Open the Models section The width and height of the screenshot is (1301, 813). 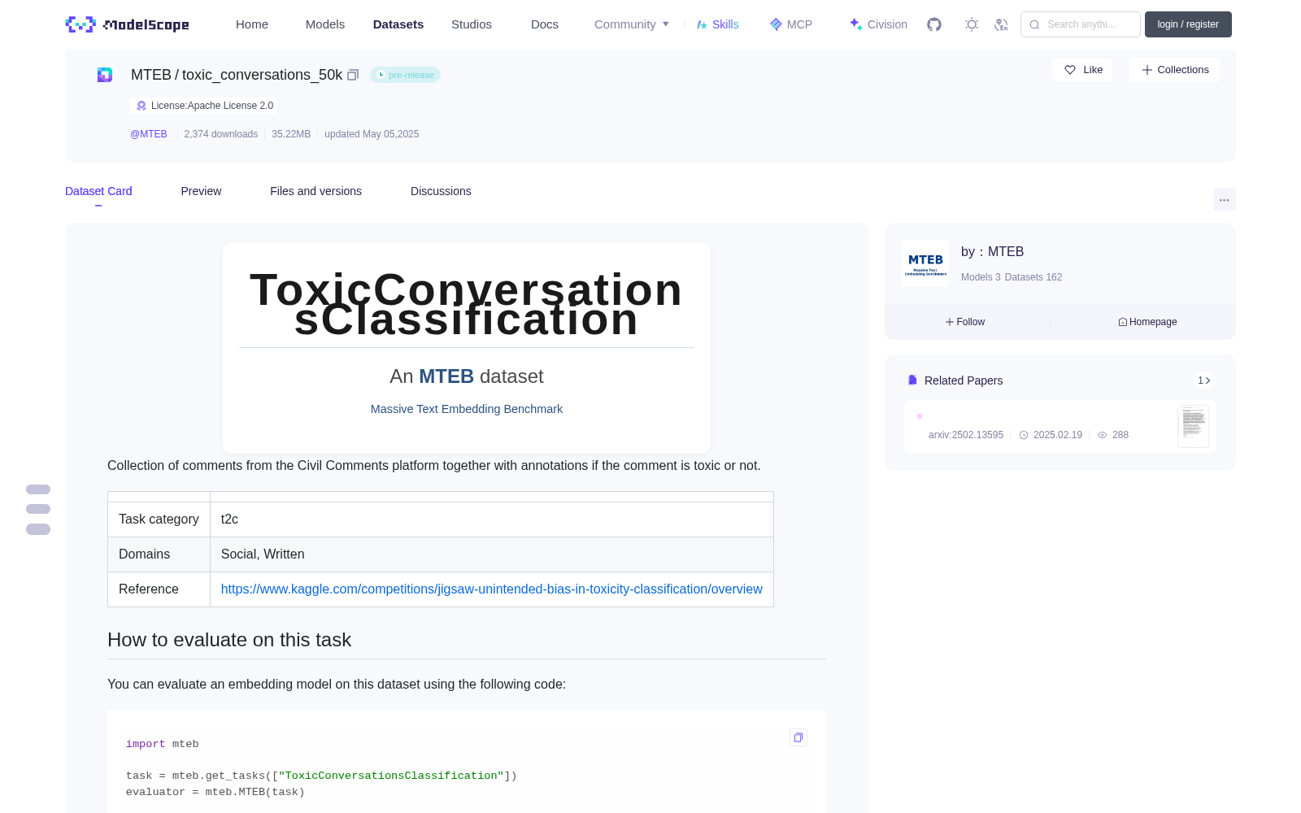tap(325, 24)
